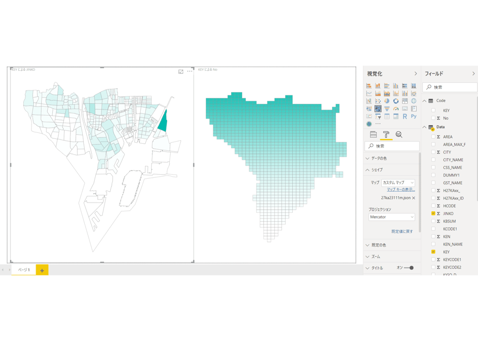
Task: Open the Fields well pane icon
Action: pos(373,134)
